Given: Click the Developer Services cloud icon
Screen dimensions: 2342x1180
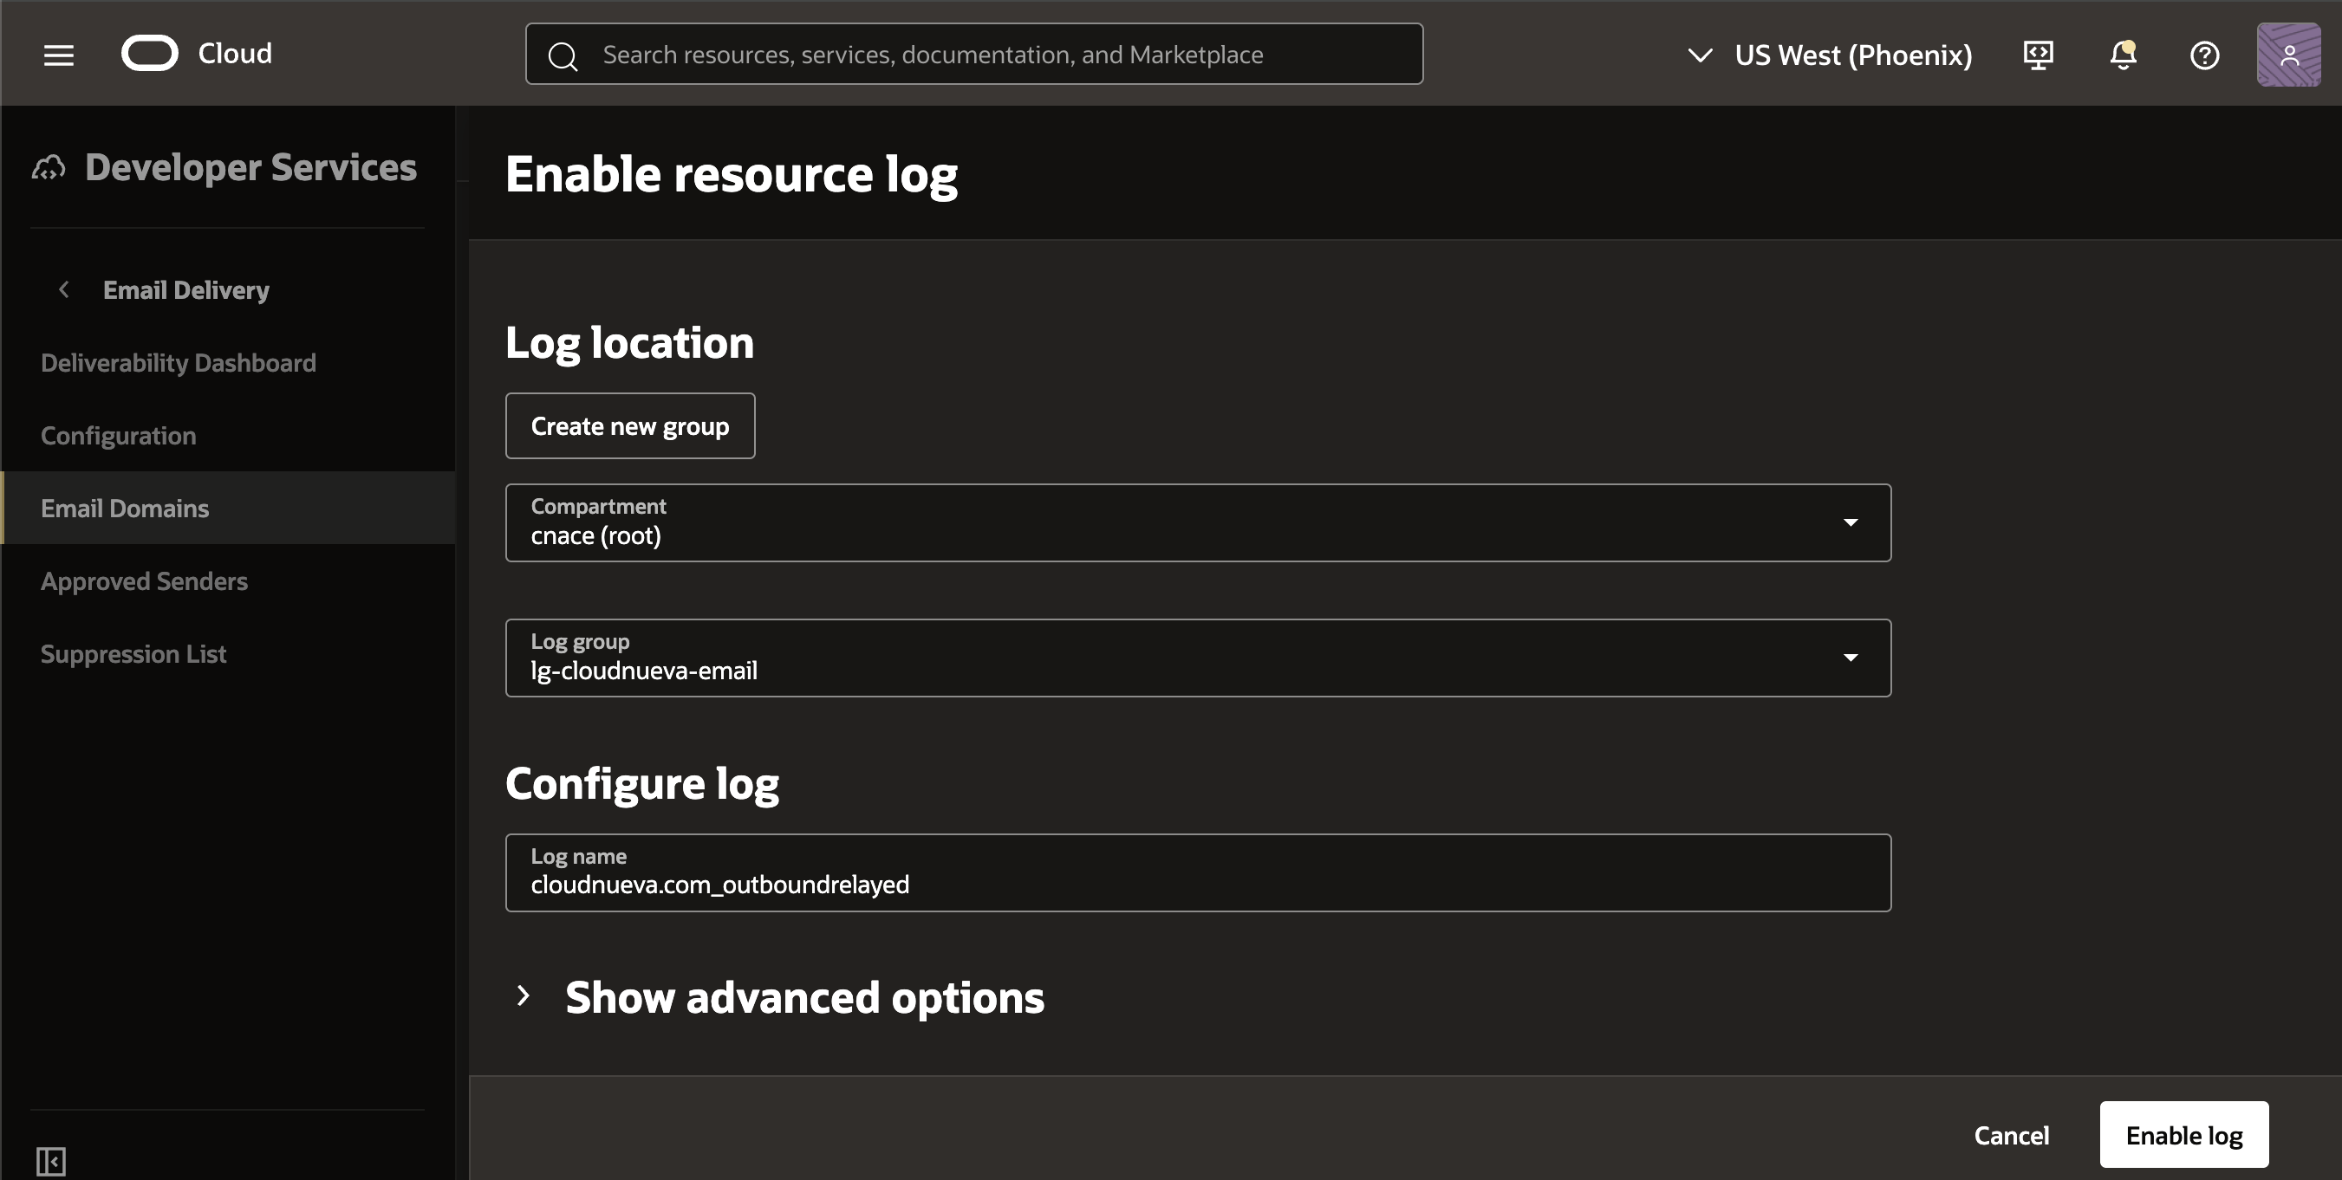Looking at the screenshot, I should [x=49, y=167].
